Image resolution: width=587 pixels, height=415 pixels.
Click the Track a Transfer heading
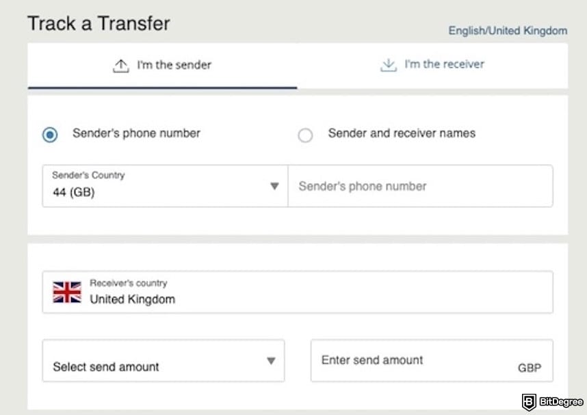[98, 23]
